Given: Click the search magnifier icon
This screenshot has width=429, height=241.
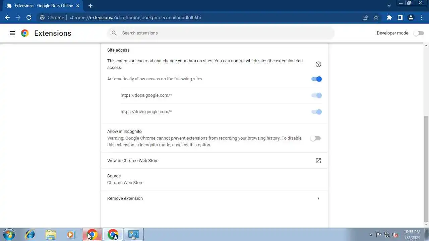Looking at the screenshot, I should tap(114, 33).
